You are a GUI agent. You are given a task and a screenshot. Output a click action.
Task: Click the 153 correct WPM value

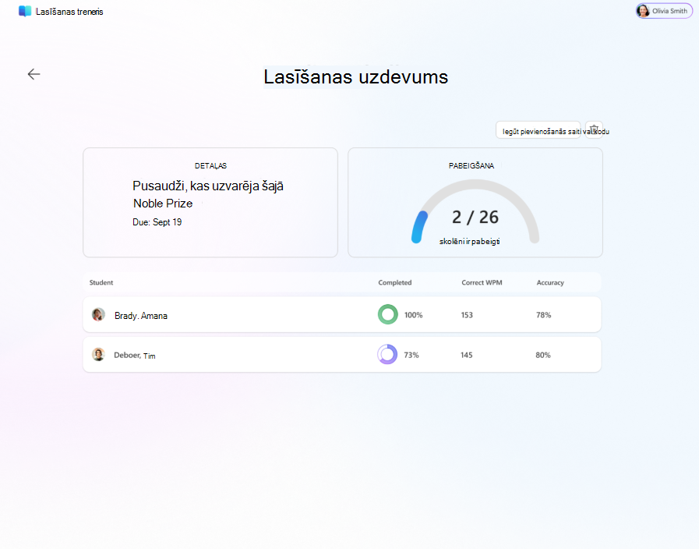[467, 315]
